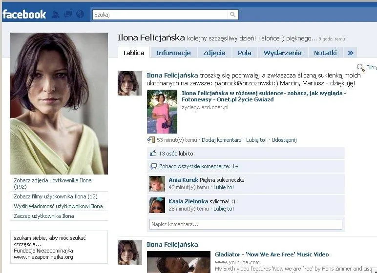This screenshot has width=377, height=273.
Task: Click the Filtry magnifier icon
Action: click(360, 68)
